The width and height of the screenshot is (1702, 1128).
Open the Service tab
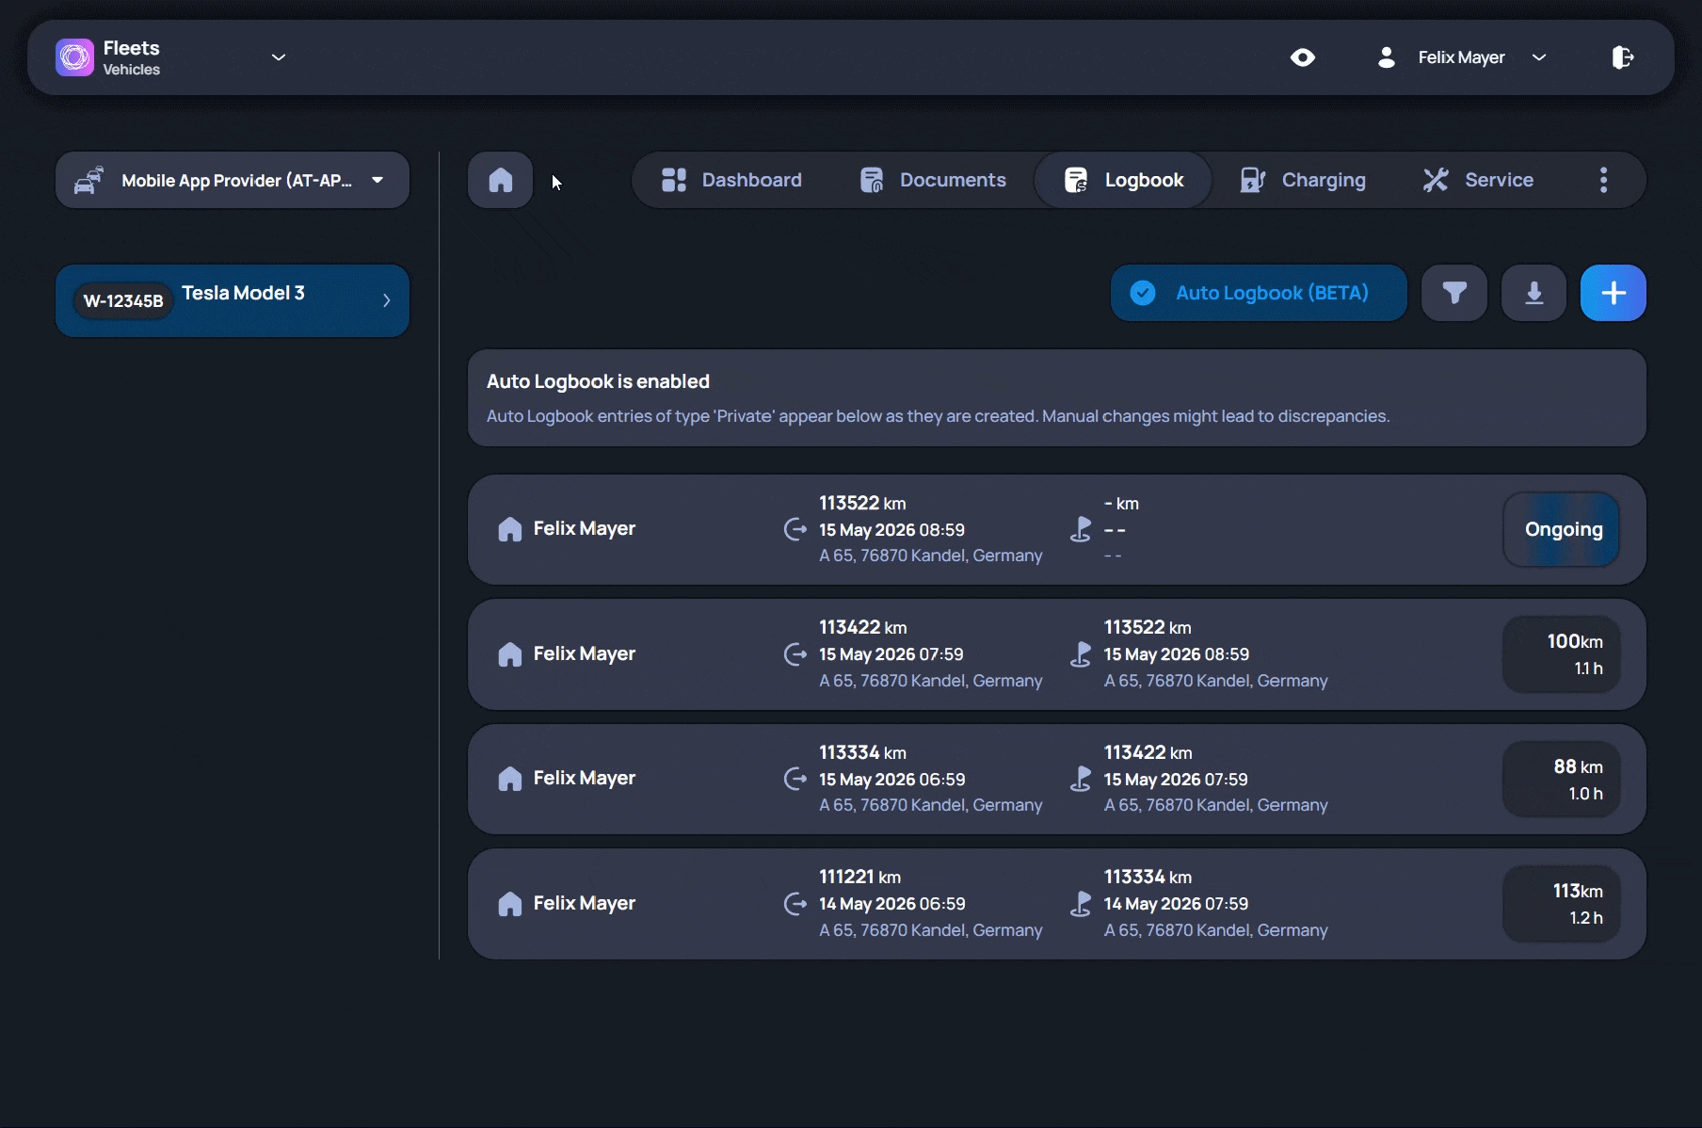tap(1478, 180)
